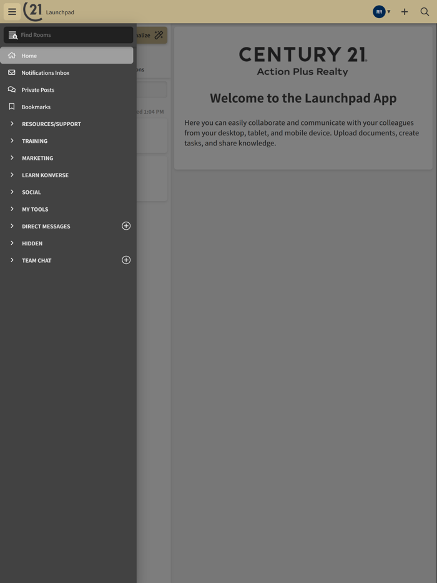Expand the DIRECT MESSAGES chevron

click(x=12, y=226)
